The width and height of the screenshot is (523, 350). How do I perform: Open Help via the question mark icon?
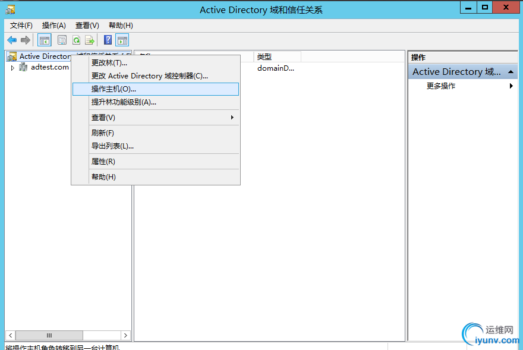pyautogui.click(x=108, y=40)
